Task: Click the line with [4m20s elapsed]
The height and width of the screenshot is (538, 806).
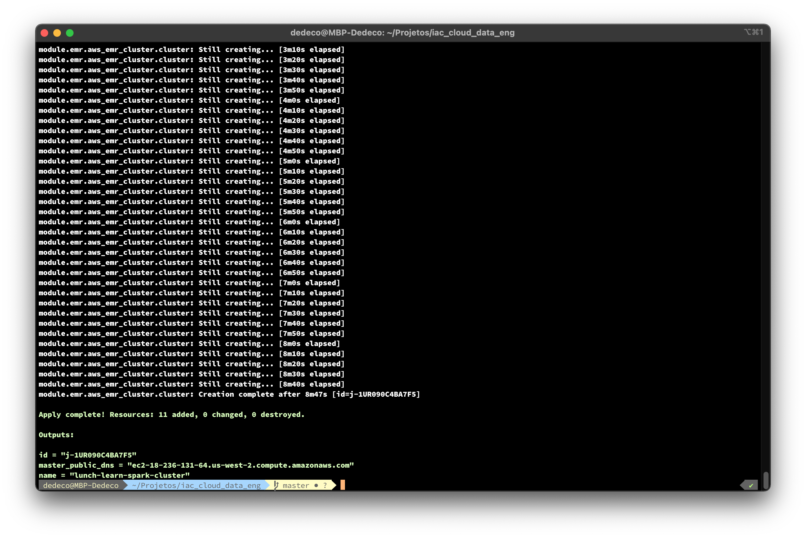Action: [192, 120]
